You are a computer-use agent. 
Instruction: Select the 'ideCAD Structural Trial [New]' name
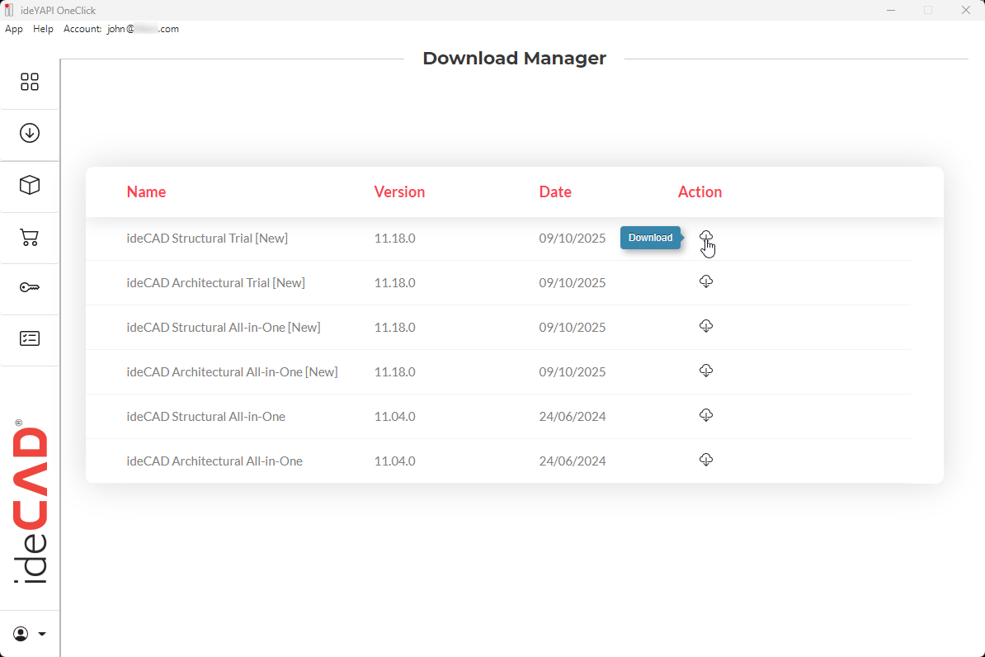pyautogui.click(x=207, y=239)
